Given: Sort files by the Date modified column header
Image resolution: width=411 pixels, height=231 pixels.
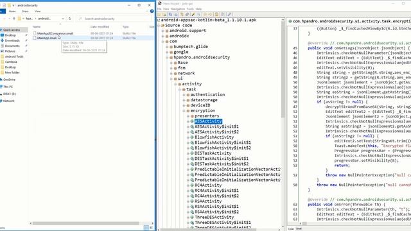Looking at the screenshot, I should (x=100, y=27).
